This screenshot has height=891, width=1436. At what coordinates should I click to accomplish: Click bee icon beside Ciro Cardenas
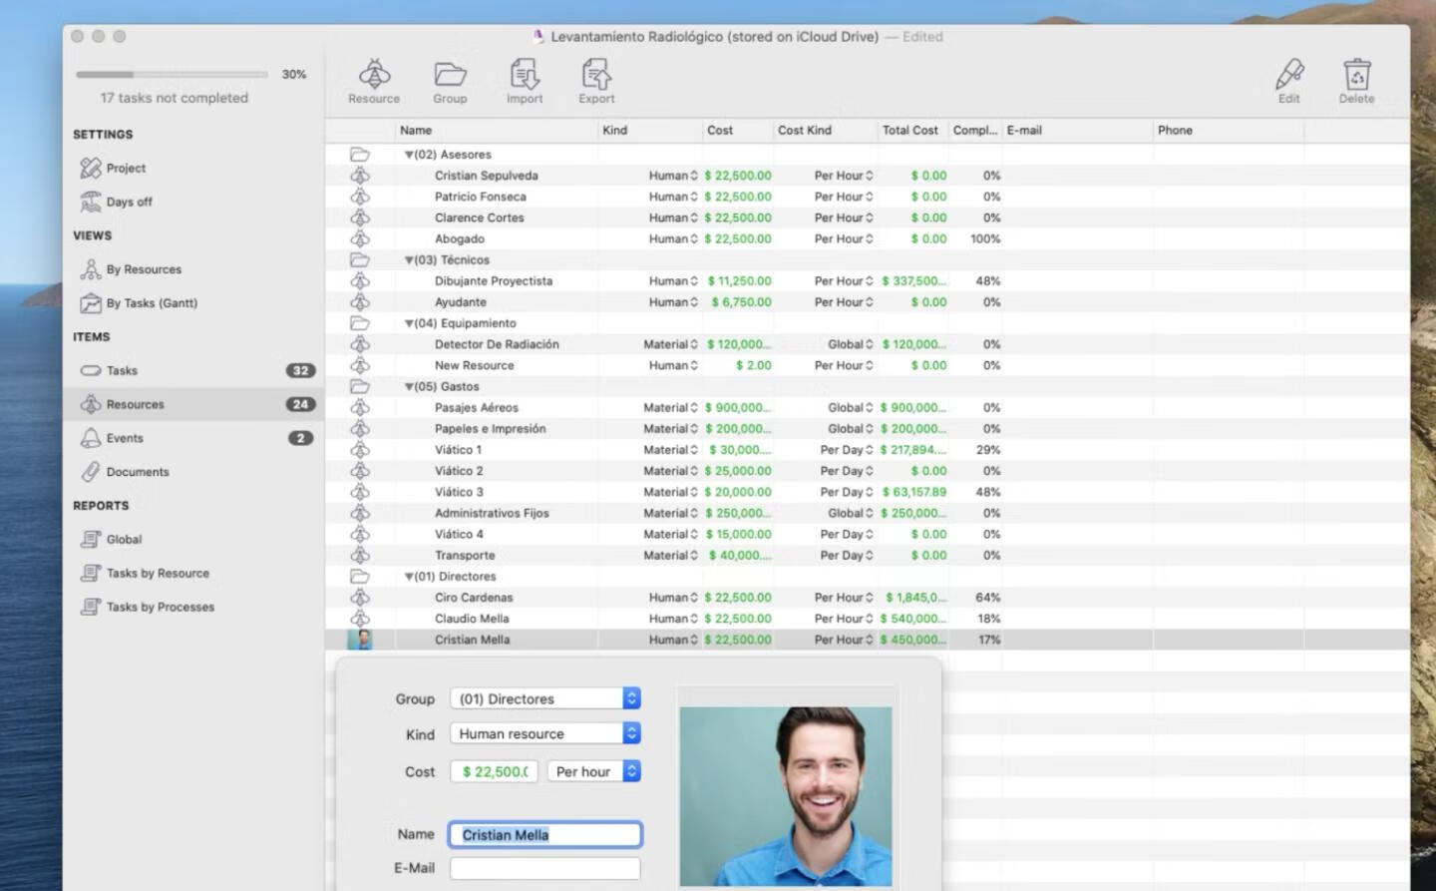pyautogui.click(x=360, y=598)
